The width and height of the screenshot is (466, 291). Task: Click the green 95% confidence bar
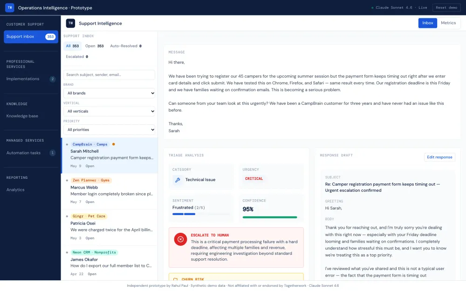point(269,217)
